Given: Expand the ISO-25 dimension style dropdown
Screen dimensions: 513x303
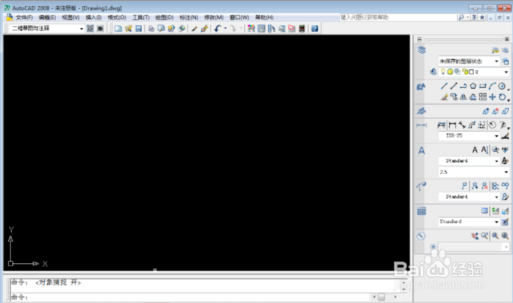Looking at the screenshot, I should point(496,135).
